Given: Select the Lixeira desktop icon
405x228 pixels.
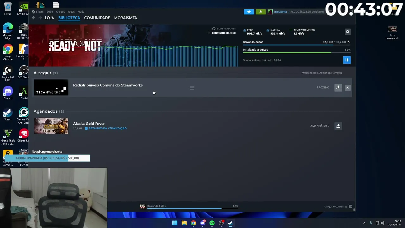Looking at the screenshot, I should click(8, 9).
